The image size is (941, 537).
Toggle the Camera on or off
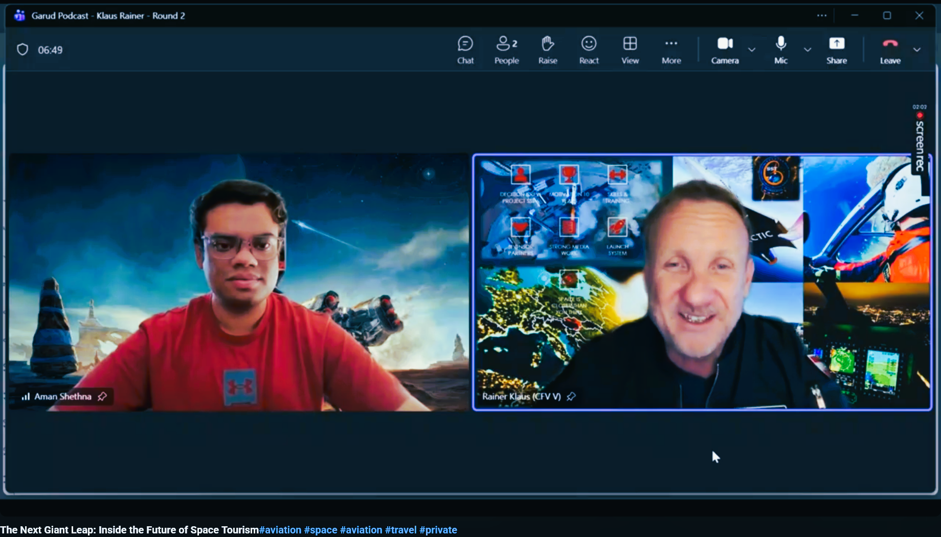point(725,50)
